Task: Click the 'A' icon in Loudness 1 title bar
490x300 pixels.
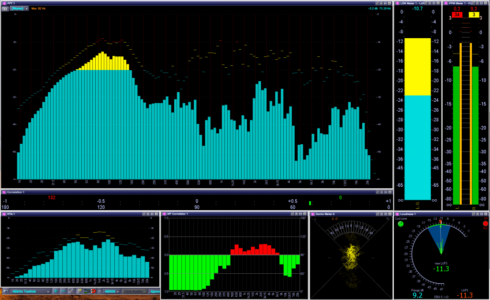Action: tap(478, 214)
